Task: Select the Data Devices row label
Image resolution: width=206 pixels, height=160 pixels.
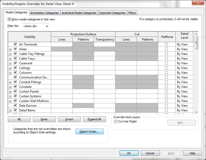Action: click(28, 106)
